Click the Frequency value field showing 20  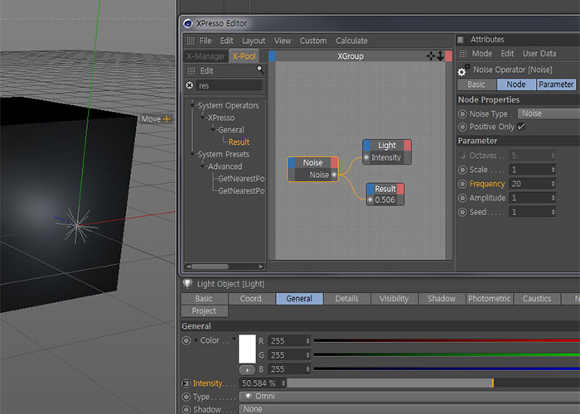coord(532,184)
